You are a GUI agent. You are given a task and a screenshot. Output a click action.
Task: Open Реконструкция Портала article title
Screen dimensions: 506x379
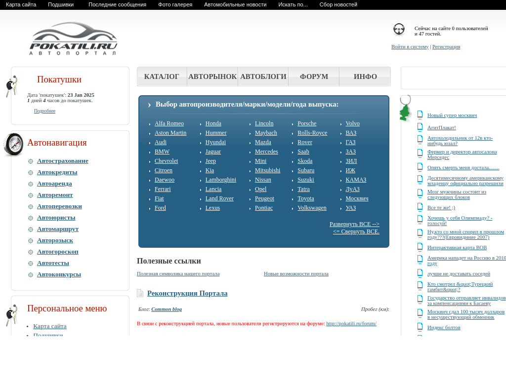(187, 293)
